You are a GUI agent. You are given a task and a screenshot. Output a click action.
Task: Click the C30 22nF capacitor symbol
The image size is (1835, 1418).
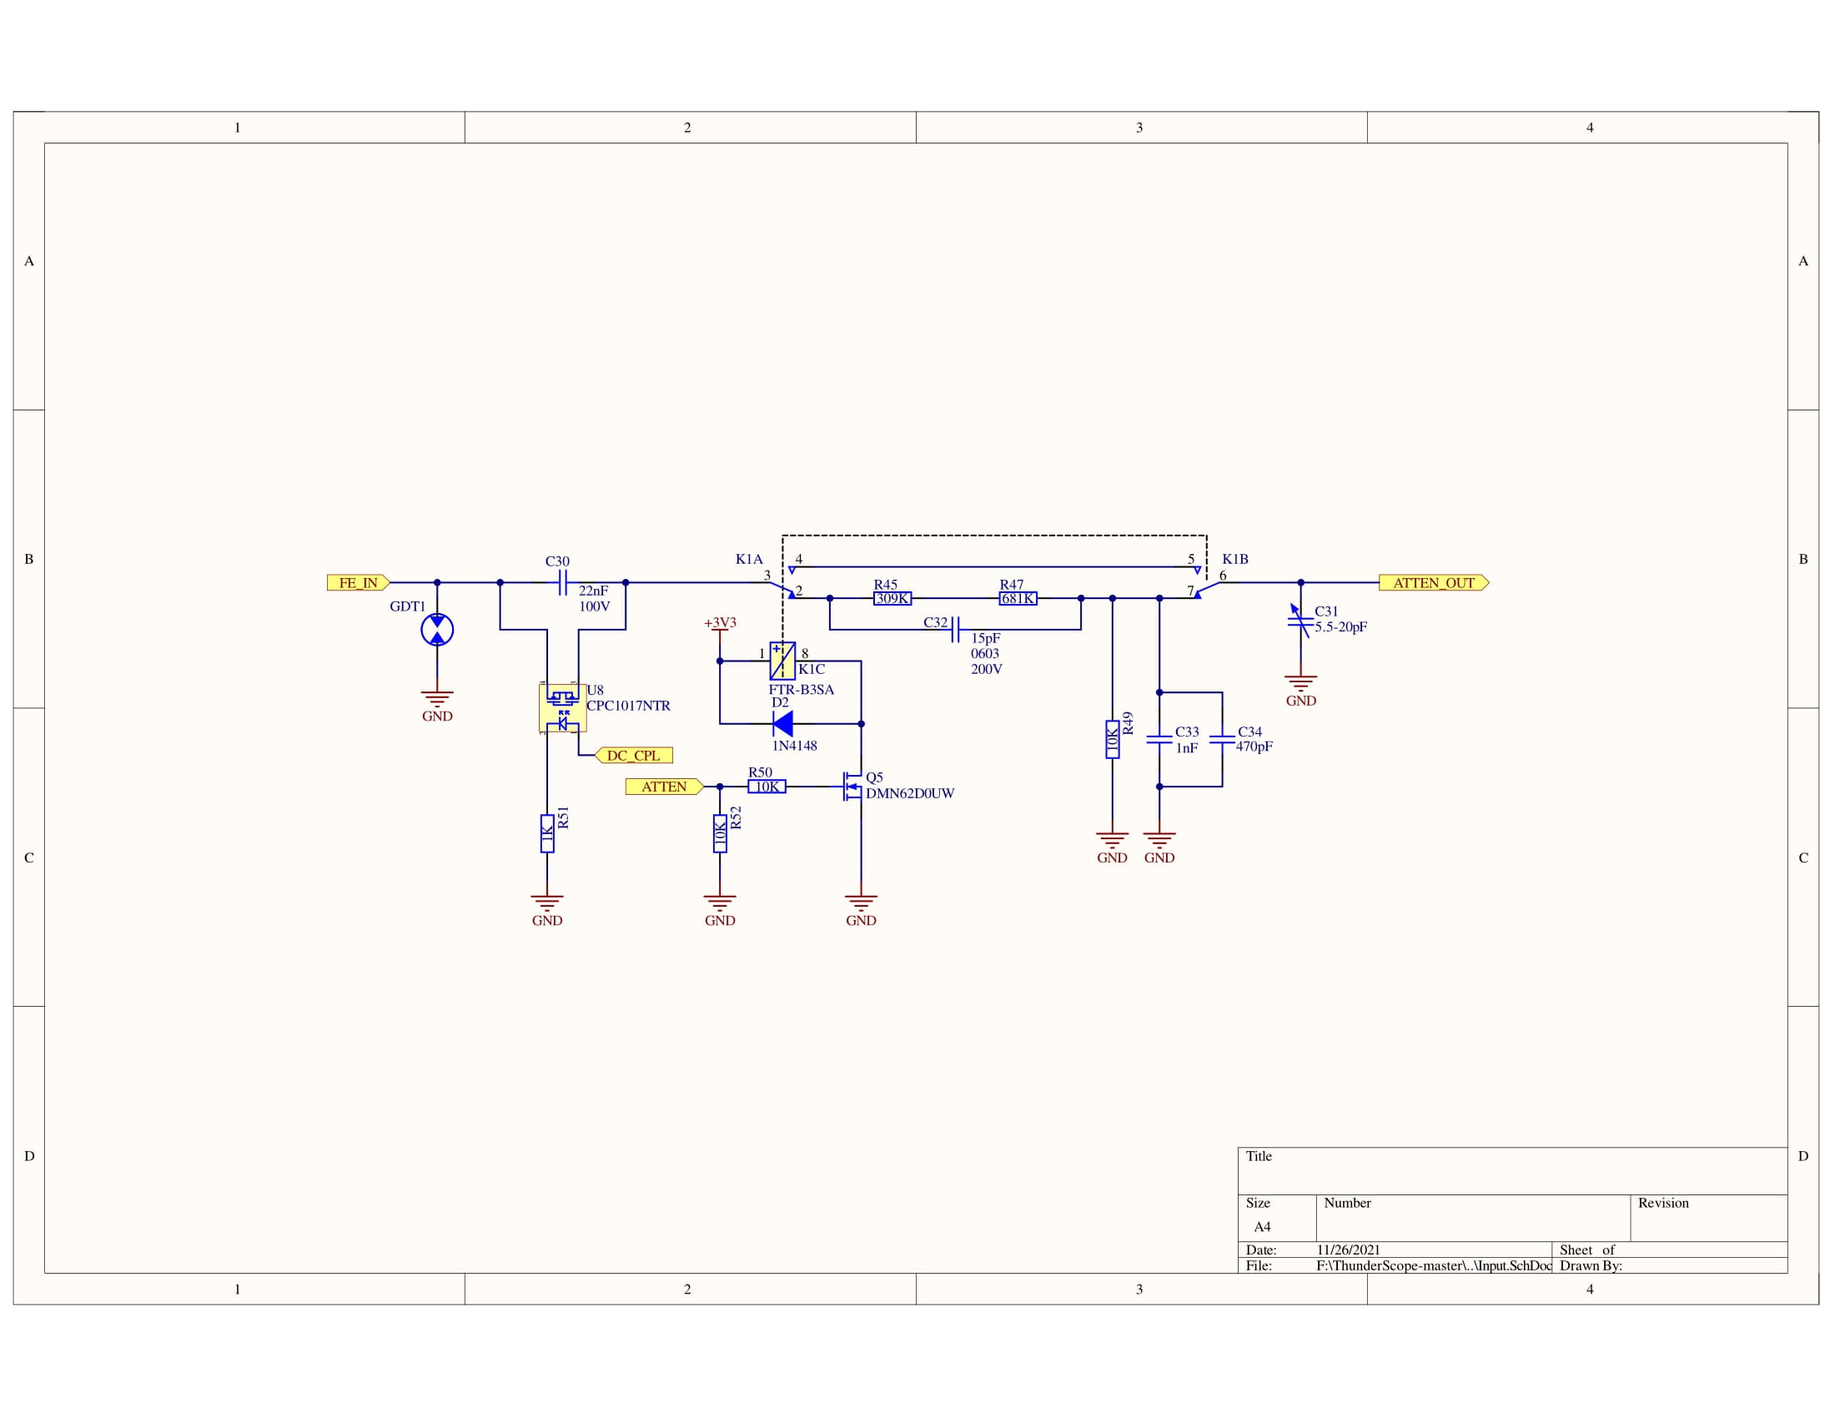(563, 582)
